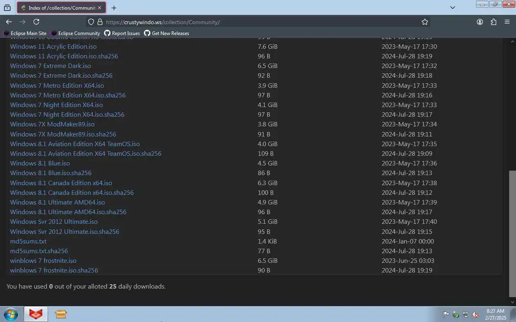Viewport: 516px width, 322px height.
Task: Open Eclipse Community bookmark
Action: [x=75, y=33]
